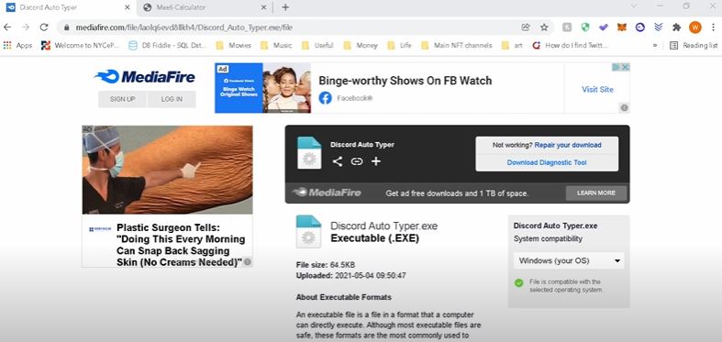
Task: Click the padlock site info icon
Action: tap(66, 28)
